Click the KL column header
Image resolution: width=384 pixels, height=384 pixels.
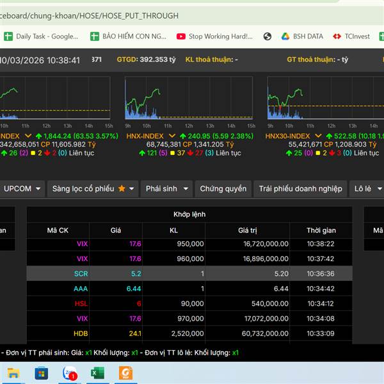173,230
